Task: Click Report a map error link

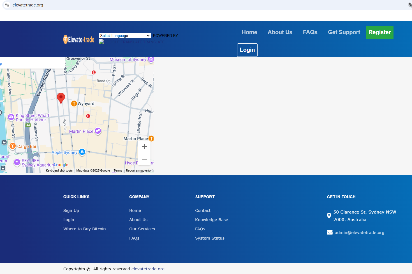Action: pyautogui.click(x=139, y=170)
